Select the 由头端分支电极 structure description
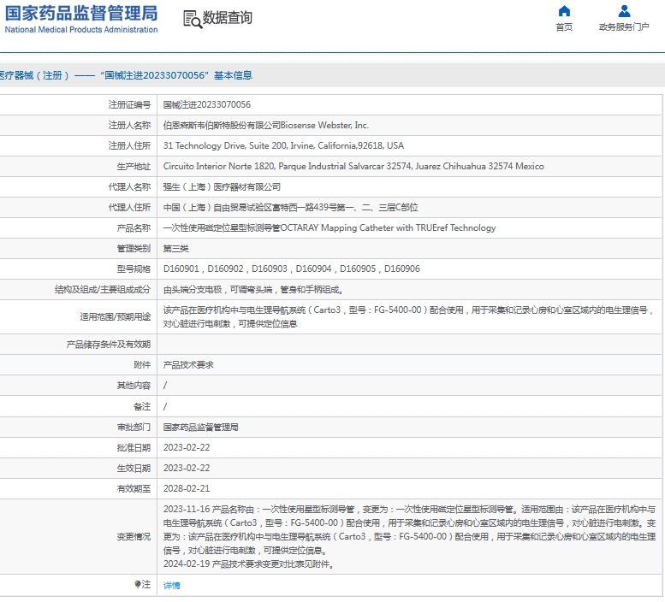The width and height of the screenshot is (665, 602). pyautogui.click(x=253, y=290)
